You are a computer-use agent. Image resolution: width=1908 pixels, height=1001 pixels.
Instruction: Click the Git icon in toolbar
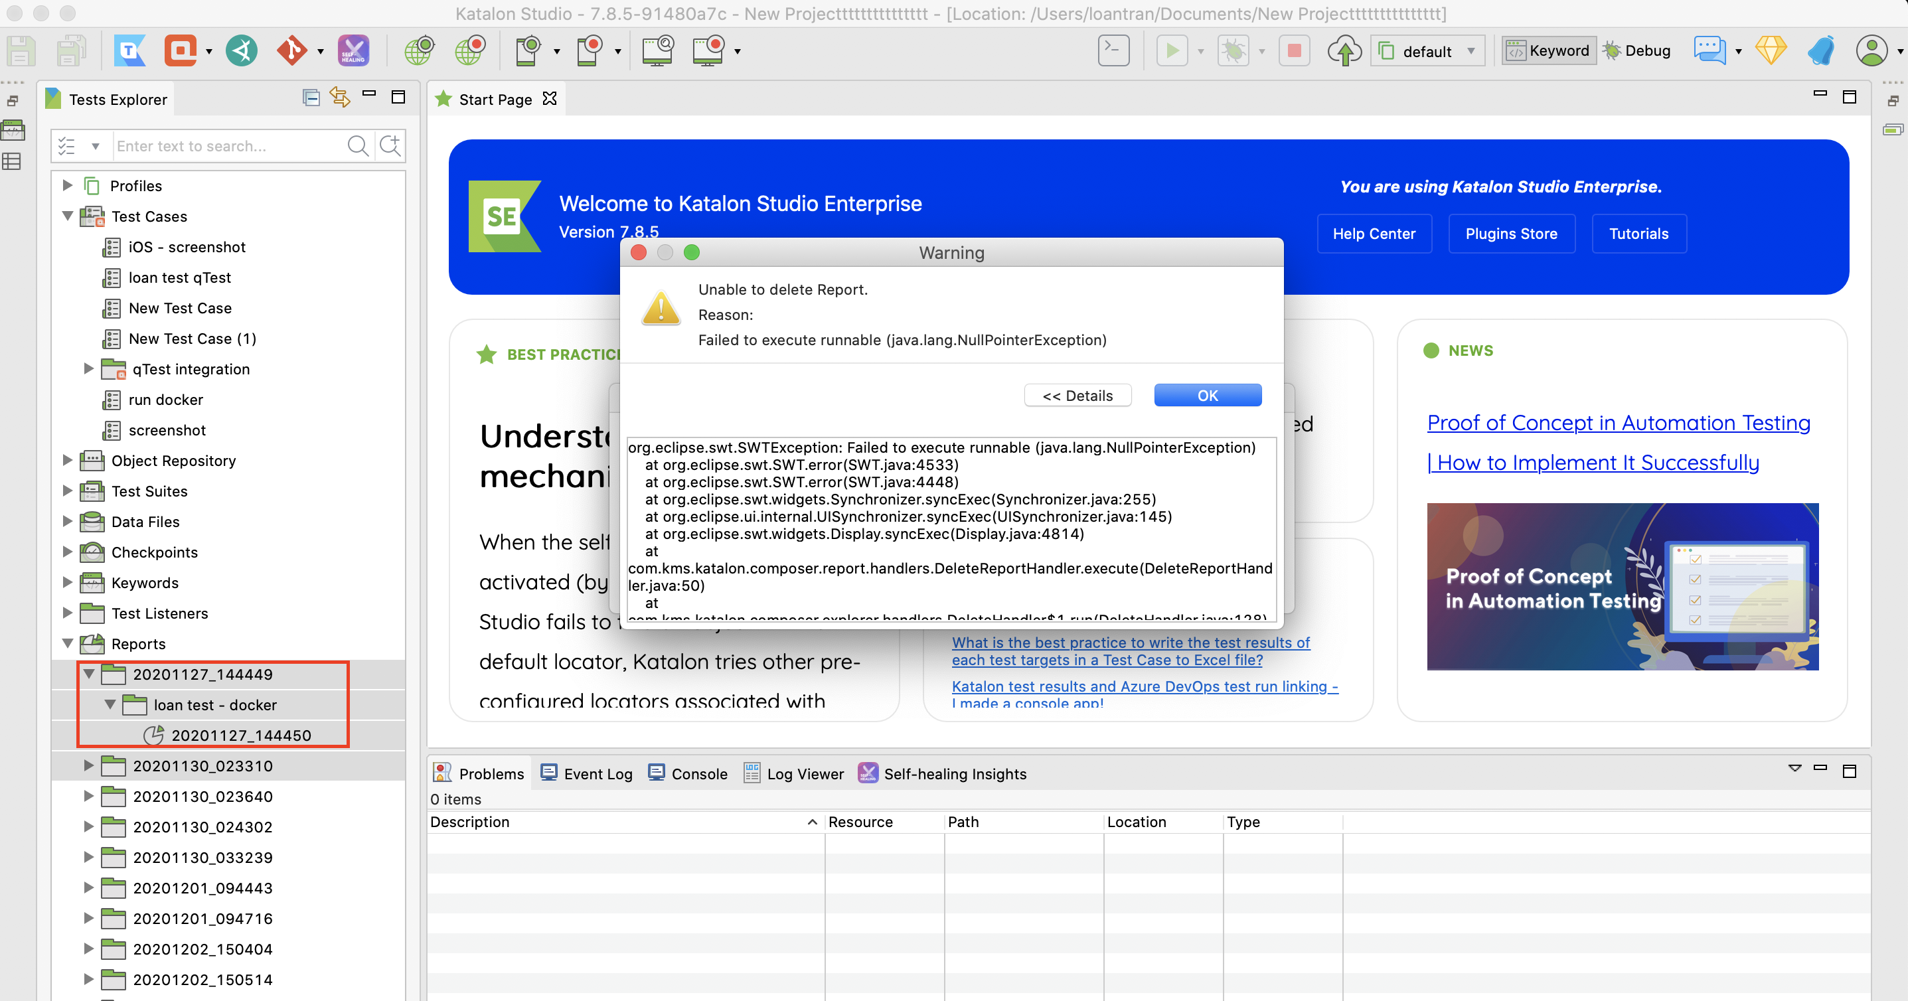point(291,51)
